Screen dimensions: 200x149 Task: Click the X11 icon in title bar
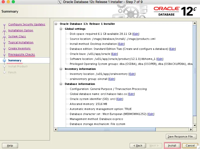[59, 2]
